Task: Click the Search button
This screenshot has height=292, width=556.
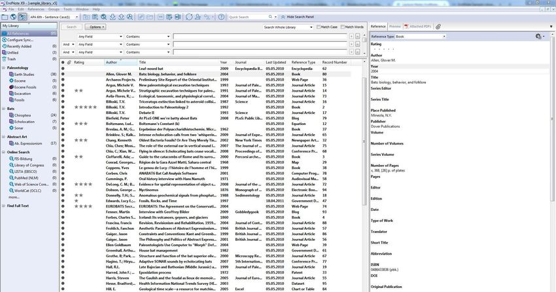Action: 72,27
